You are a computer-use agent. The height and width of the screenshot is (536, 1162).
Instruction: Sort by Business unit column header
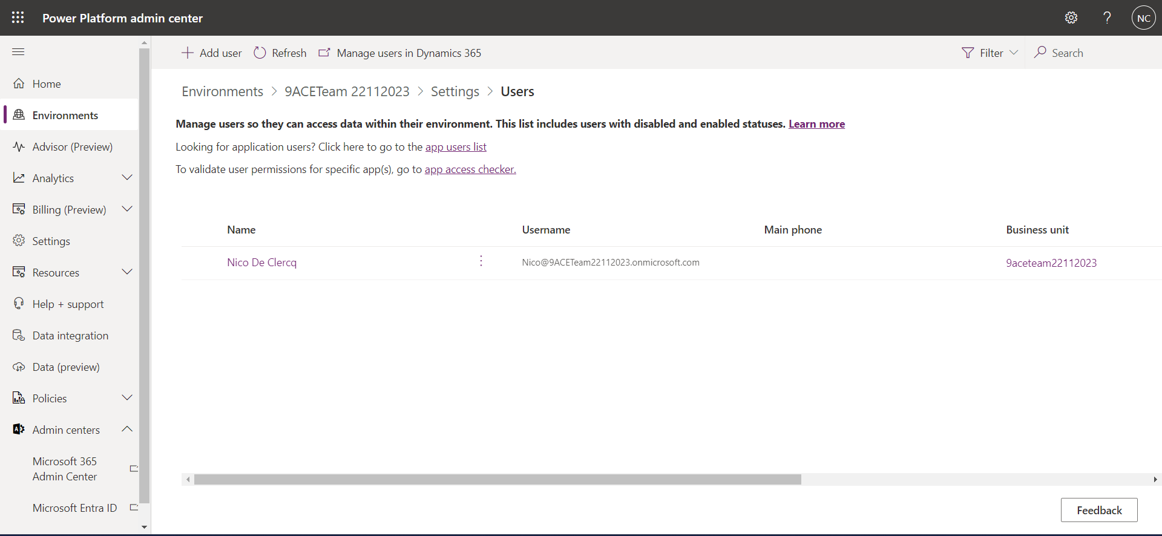pyautogui.click(x=1037, y=230)
